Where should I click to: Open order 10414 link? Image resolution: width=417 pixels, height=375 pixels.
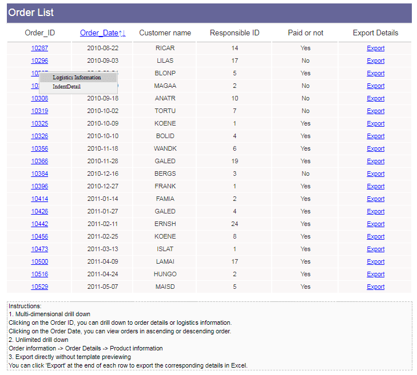[39, 199]
